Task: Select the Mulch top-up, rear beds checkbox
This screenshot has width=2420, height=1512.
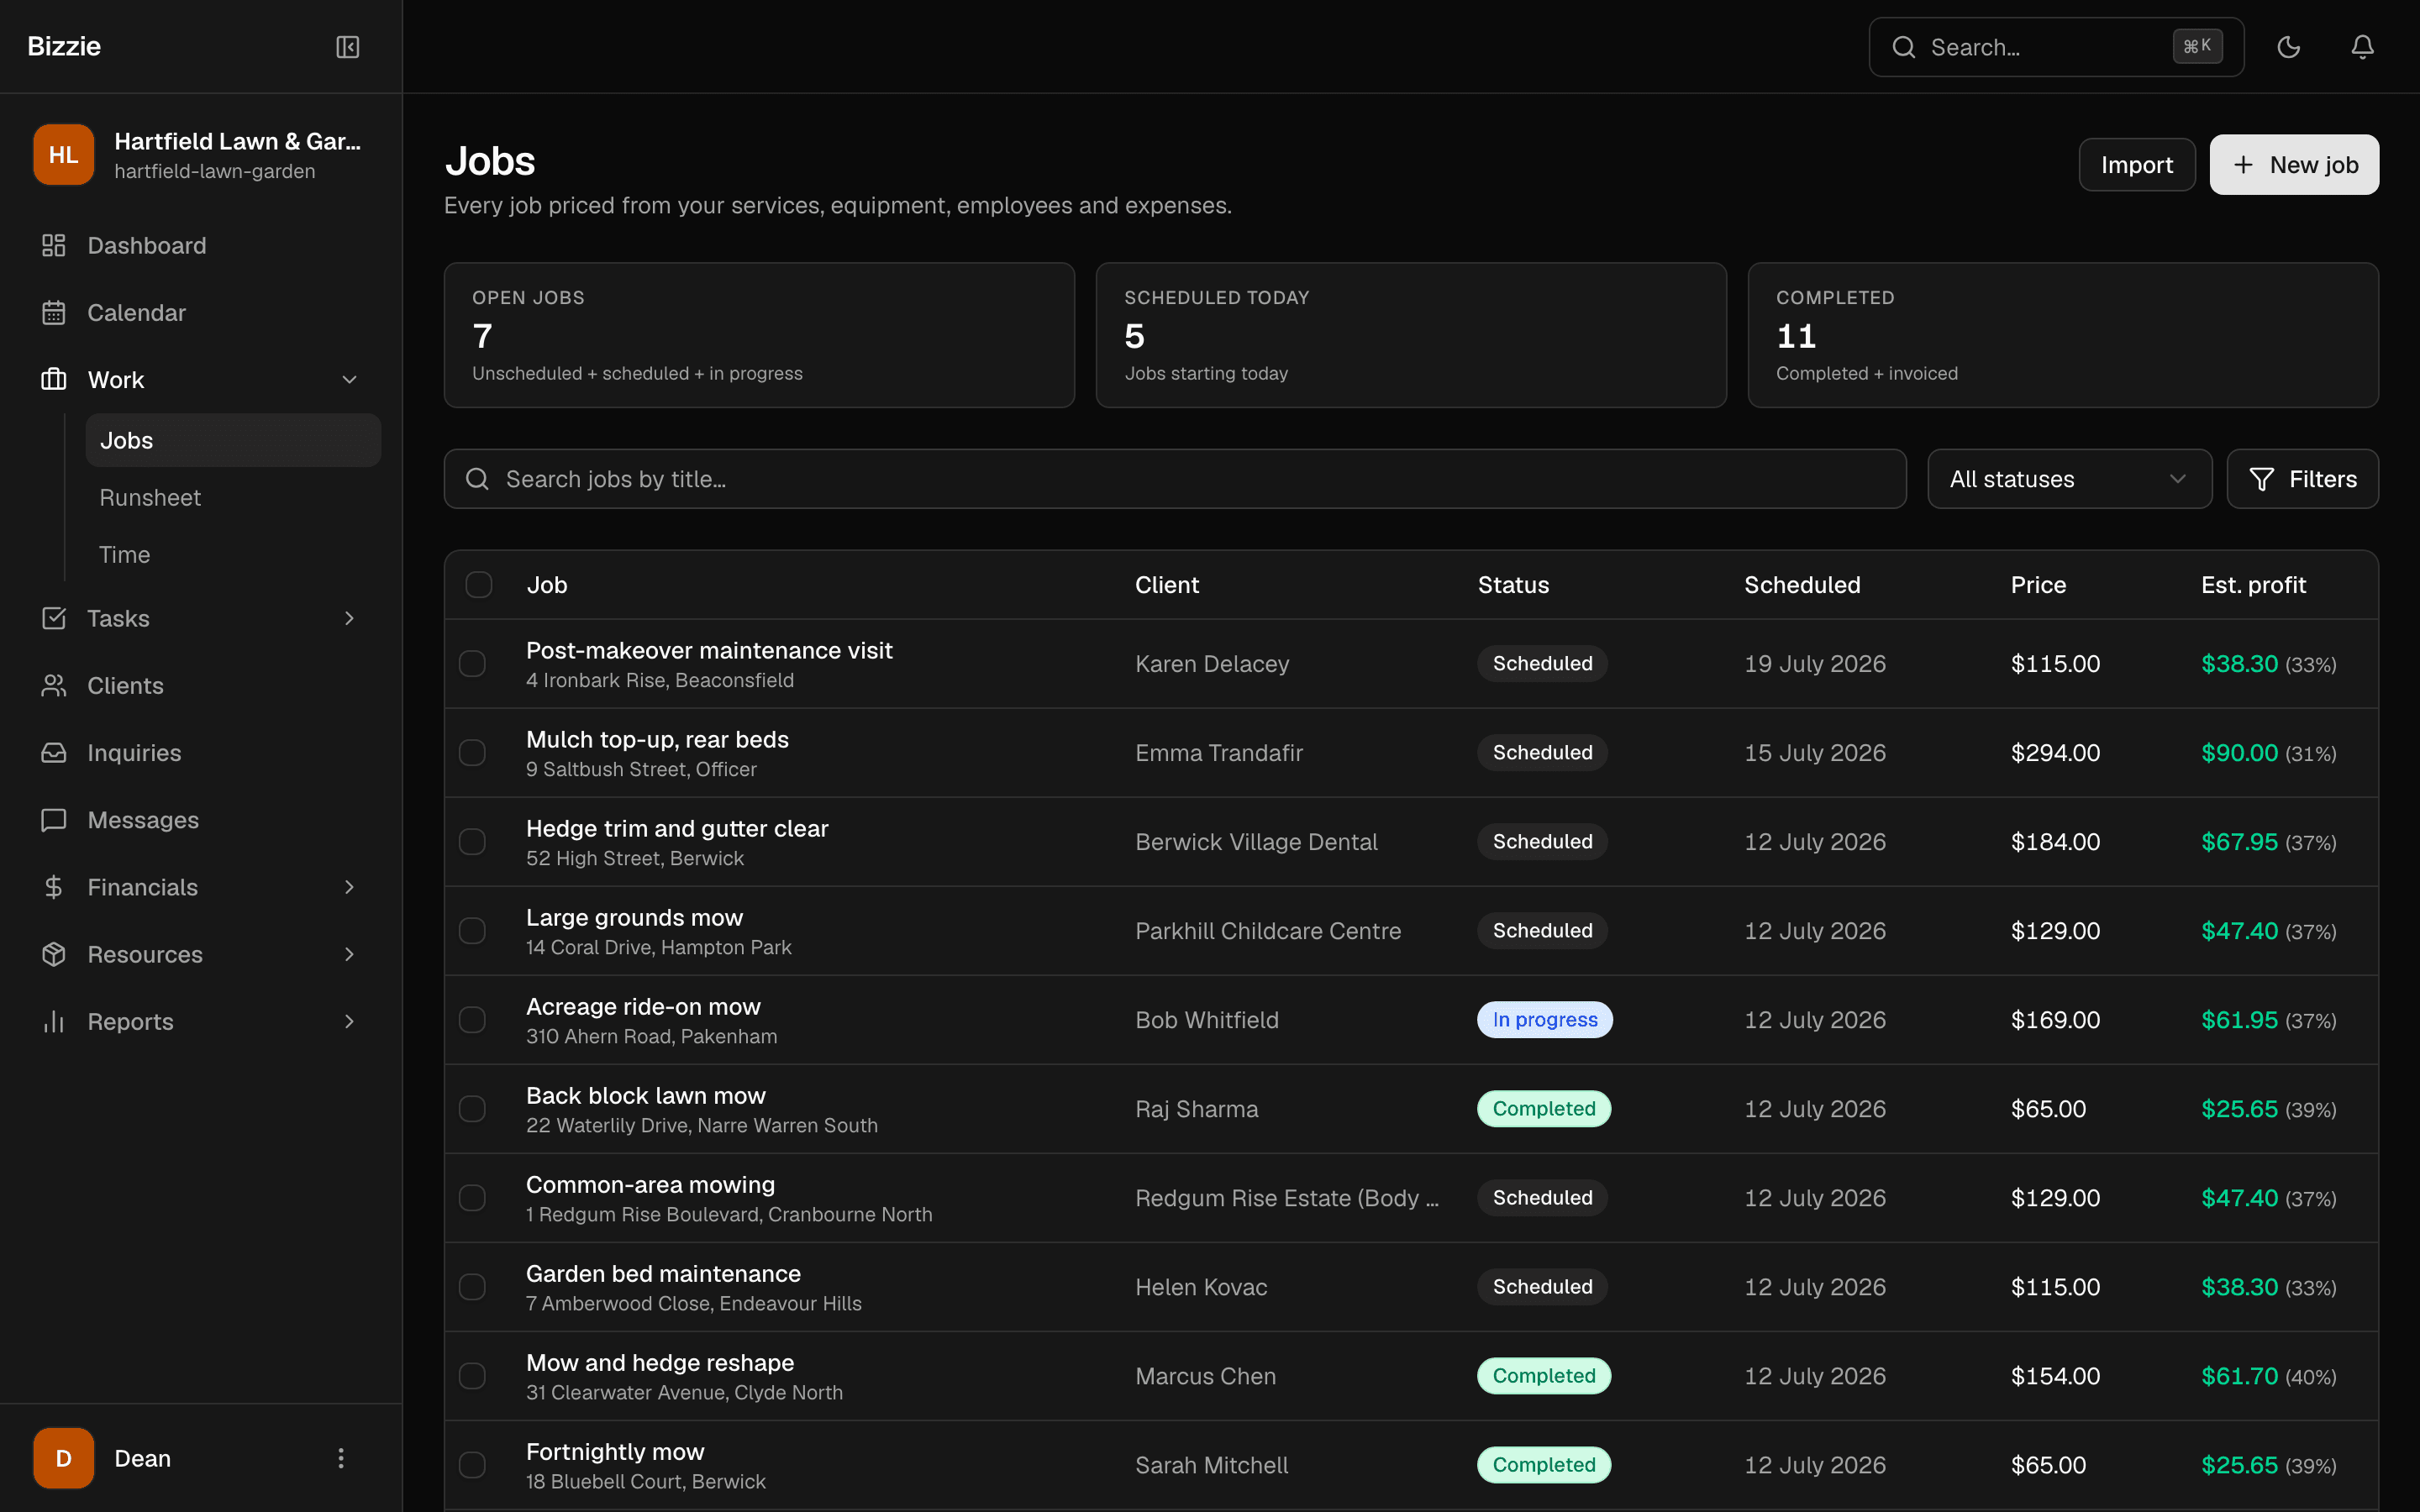Action: pos(472,753)
